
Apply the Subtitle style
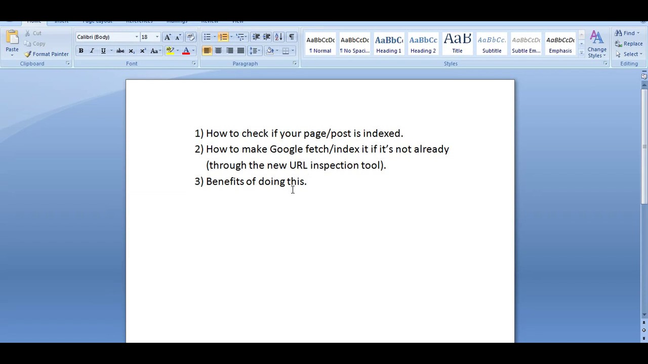click(x=492, y=44)
